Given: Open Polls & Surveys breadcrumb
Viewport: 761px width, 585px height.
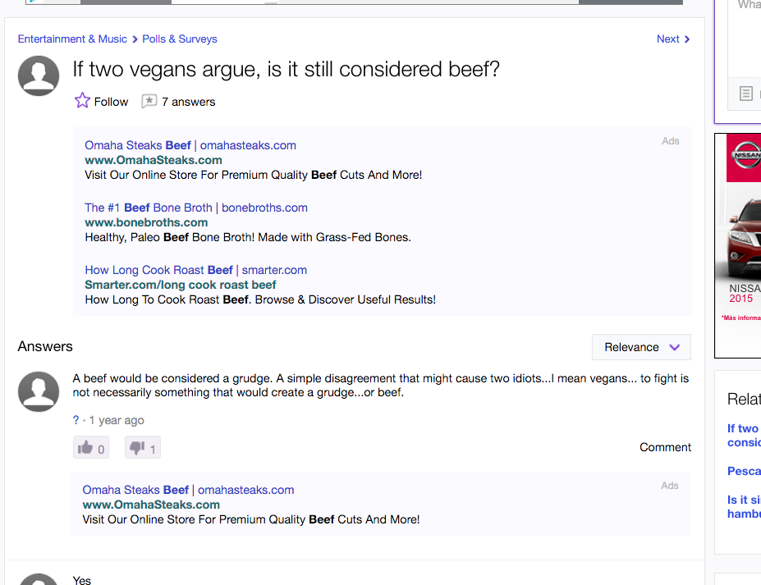Looking at the screenshot, I should tap(180, 39).
